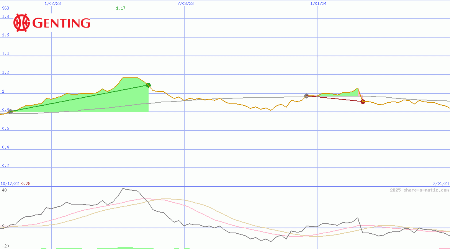Image resolution: width=450 pixels, height=249 pixels.
Task: Select the 1/01/24 date label
Action: tap(318, 3)
